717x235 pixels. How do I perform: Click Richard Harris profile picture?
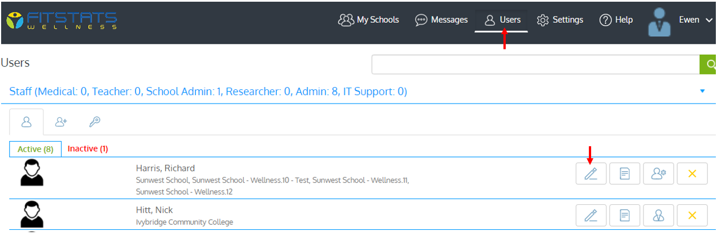[x=32, y=174]
